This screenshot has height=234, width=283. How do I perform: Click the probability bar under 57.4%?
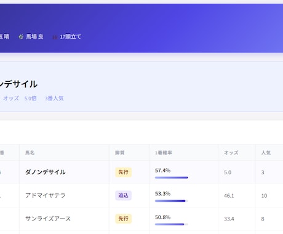(172, 177)
